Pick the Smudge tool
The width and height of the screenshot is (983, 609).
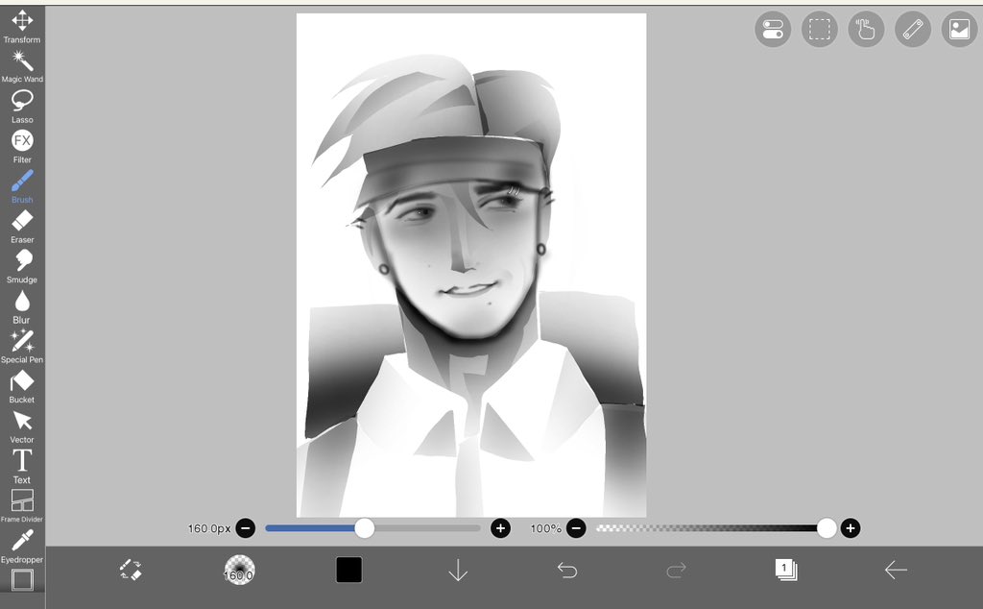coord(22,266)
